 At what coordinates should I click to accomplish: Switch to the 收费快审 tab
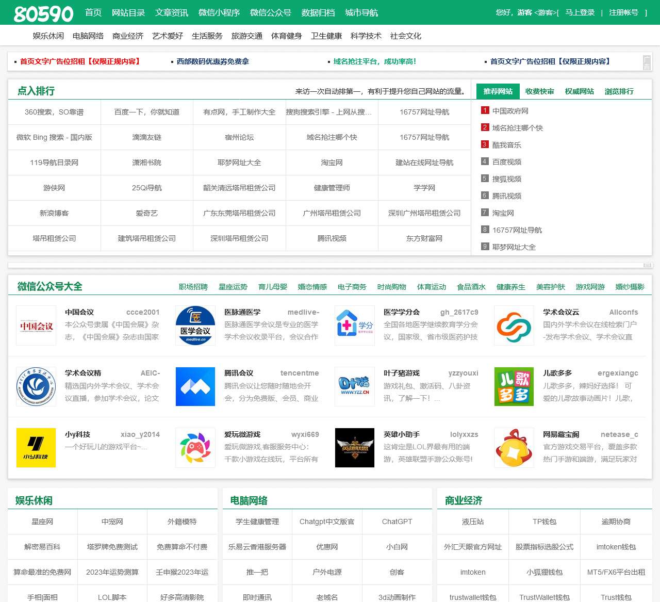point(539,91)
